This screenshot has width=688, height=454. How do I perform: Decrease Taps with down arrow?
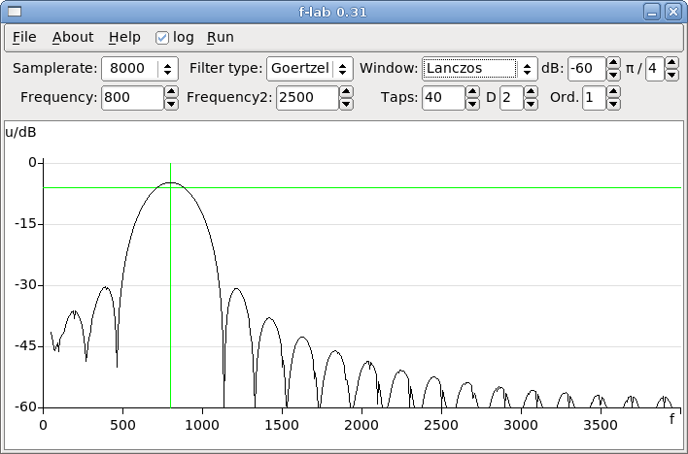pyautogui.click(x=472, y=104)
